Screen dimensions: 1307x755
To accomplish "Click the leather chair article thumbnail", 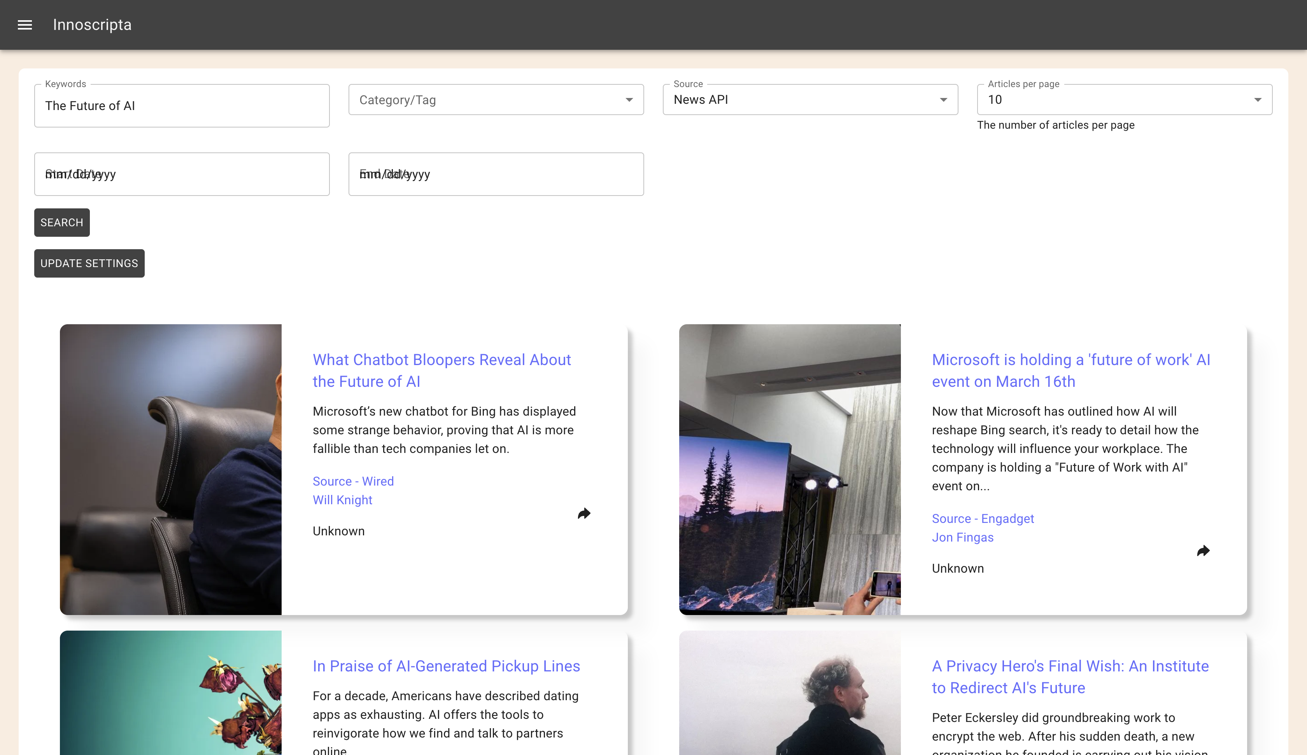I will pos(171,469).
